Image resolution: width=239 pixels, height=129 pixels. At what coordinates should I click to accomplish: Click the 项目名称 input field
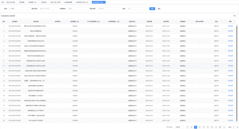[49, 9]
